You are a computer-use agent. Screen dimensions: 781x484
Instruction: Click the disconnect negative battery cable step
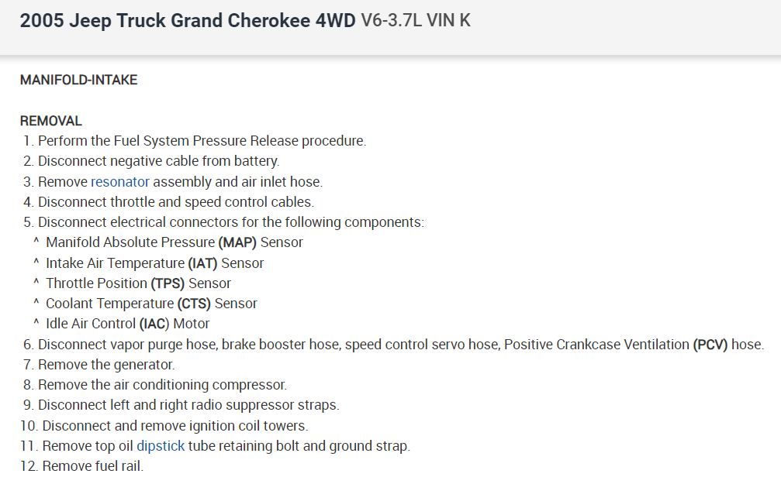[158, 161]
